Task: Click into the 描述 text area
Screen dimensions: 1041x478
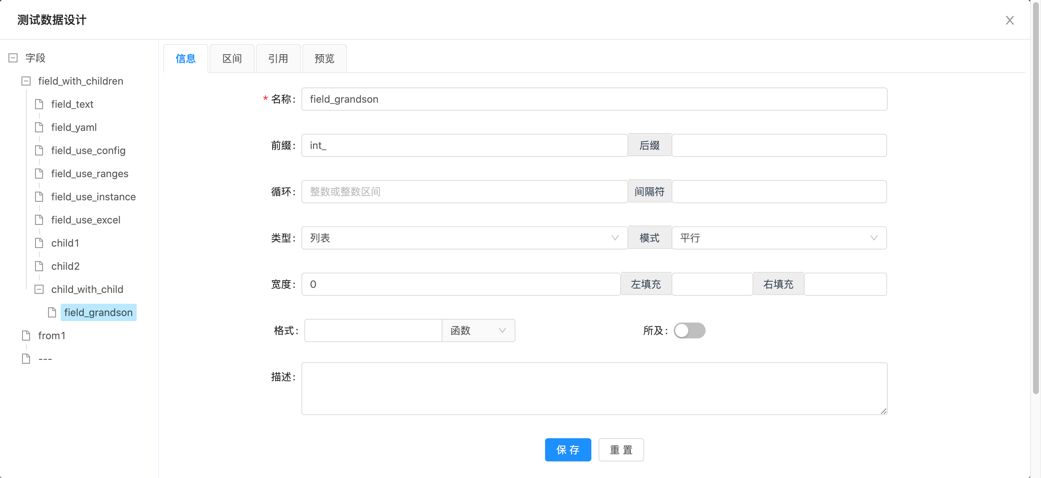Action: click(x=594, y=388)
